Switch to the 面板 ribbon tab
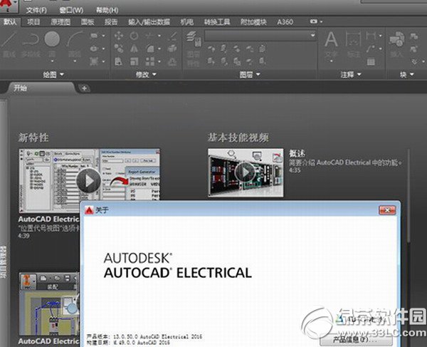The width and height of the screenshot is (427, 347). pyautogui.click(x=88, y=22)
